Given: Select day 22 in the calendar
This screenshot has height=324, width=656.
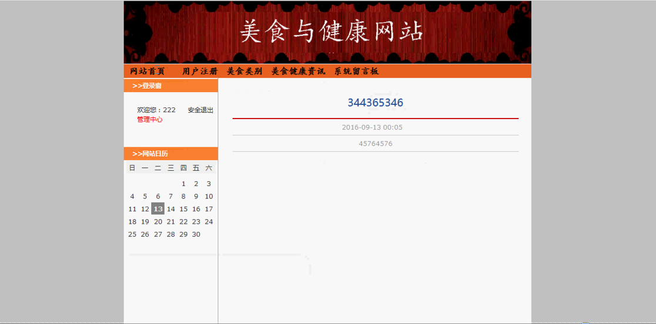Looking at the screenshot, I should [x=183, y=222].
